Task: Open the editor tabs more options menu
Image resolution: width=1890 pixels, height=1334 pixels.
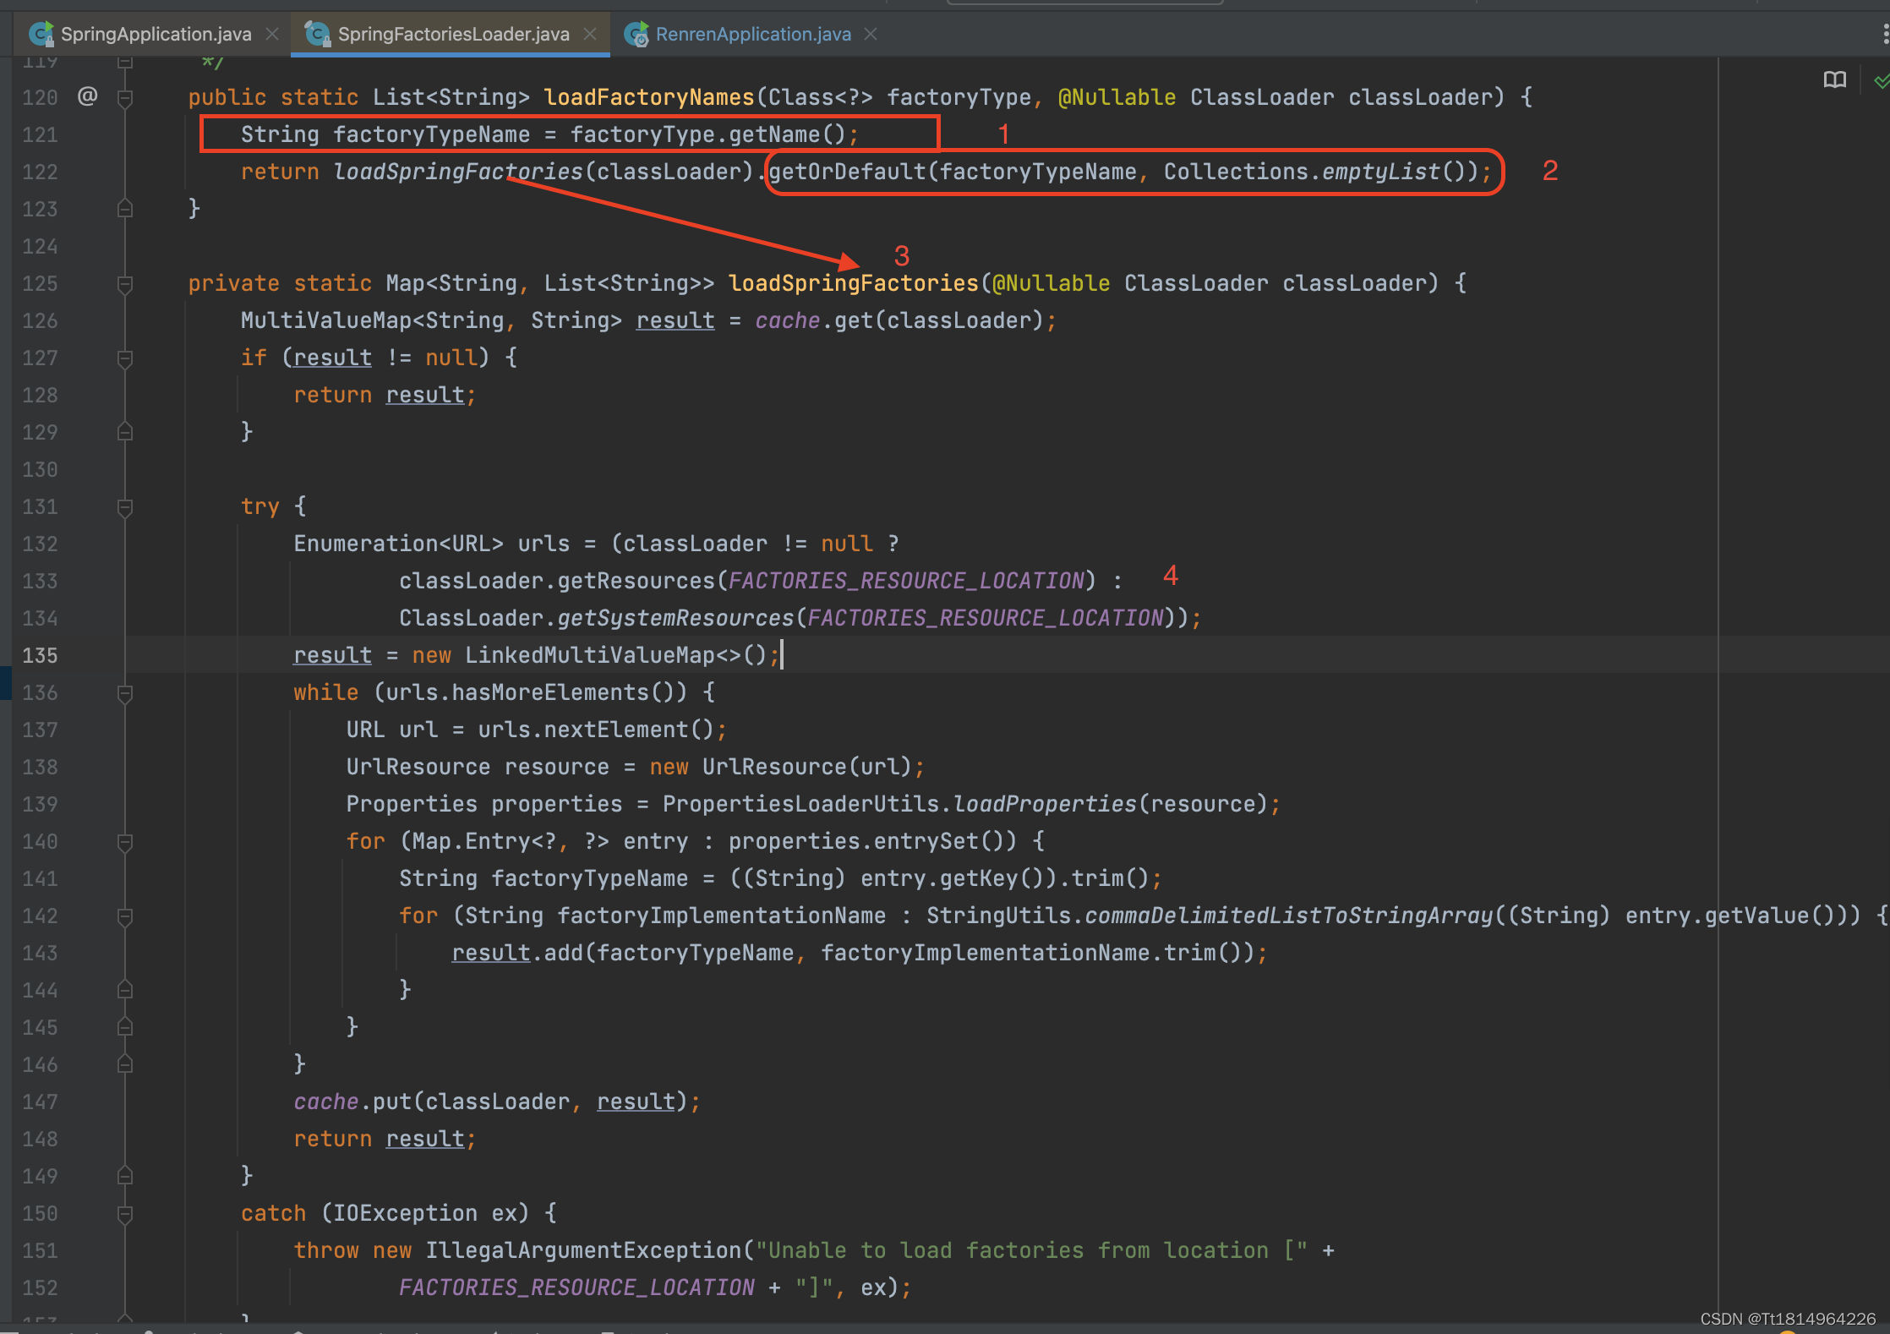Action: tap(1884, 34)
